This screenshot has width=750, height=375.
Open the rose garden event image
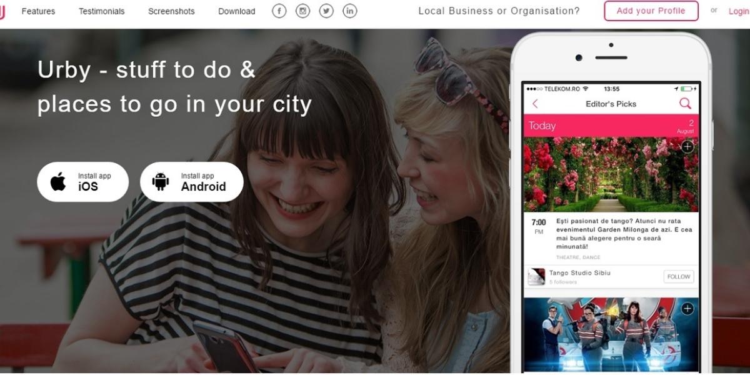click(611, 175)
